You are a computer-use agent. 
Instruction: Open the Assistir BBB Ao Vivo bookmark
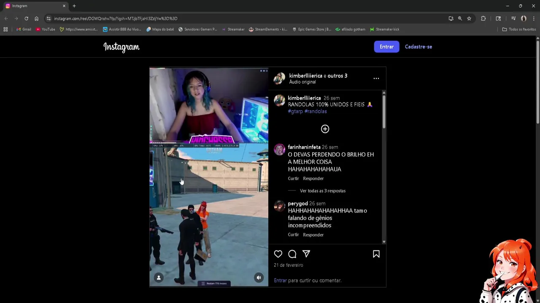(122, 29)
